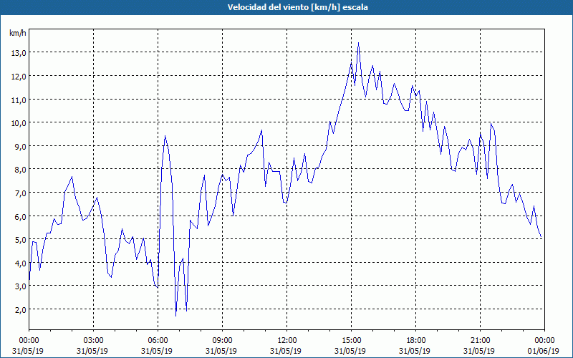Click the lowest wind speed dip near 07:00

pyautogui.click(x=175, y=316)
